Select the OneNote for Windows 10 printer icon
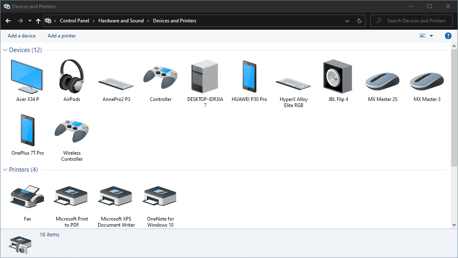The height and width of the screenshot is (258, 458). coord(160,196)
